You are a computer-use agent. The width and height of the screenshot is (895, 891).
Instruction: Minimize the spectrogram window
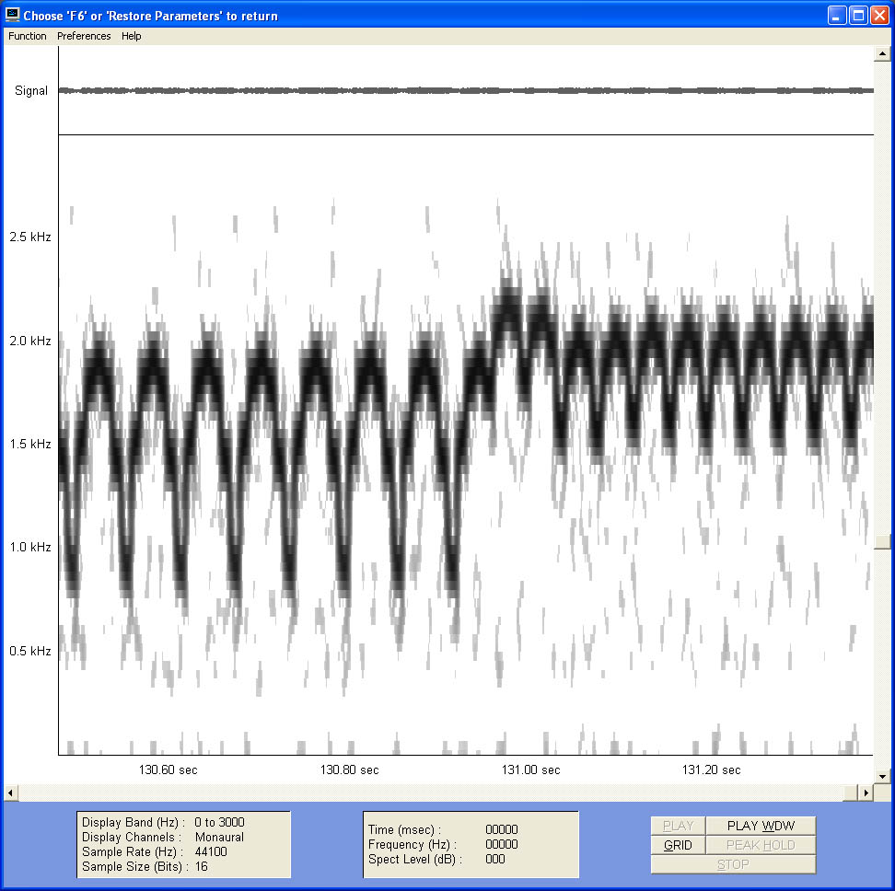pyautogui.click(x=837, y=16)
